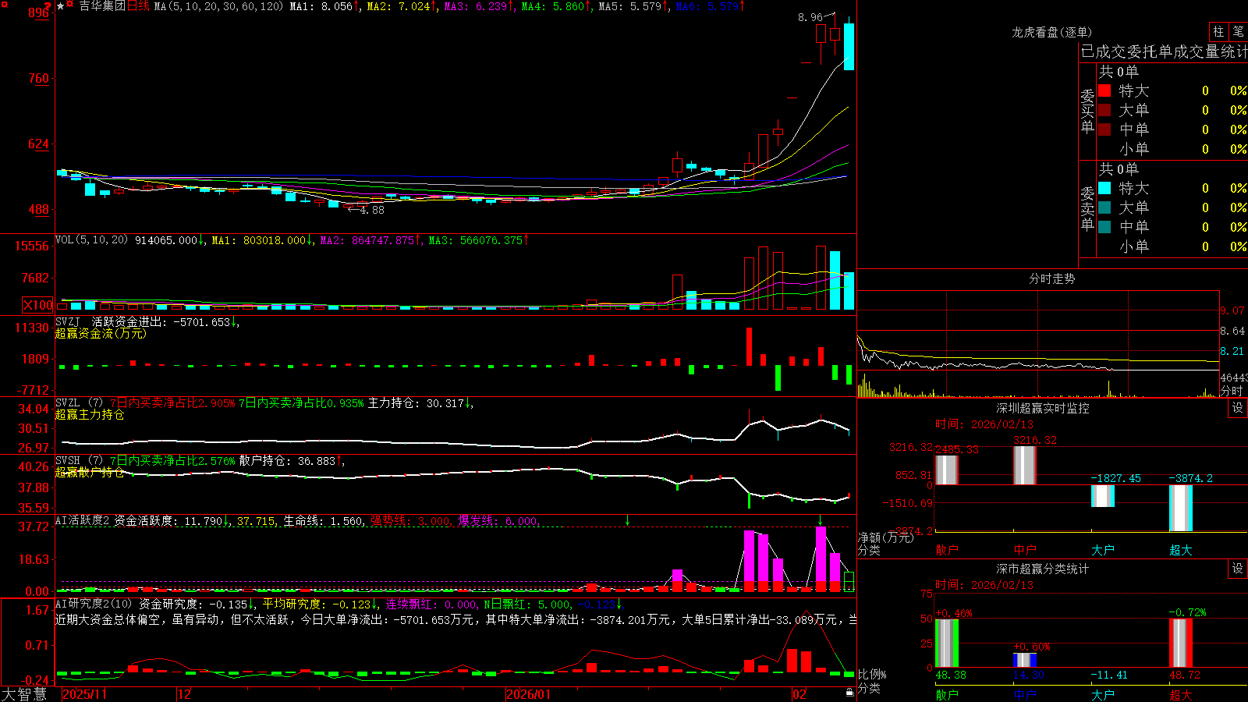
Task: Click the 散户 bar in 深圳超赢实时监控
Action: click(x=947, y=470)
